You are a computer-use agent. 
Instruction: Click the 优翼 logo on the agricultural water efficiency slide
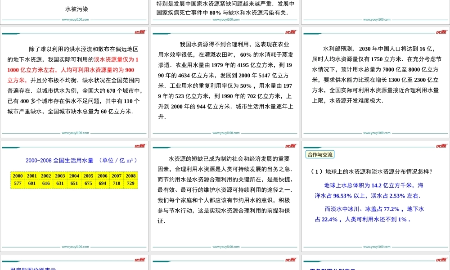pyautogui.click(x=290, y=32)
